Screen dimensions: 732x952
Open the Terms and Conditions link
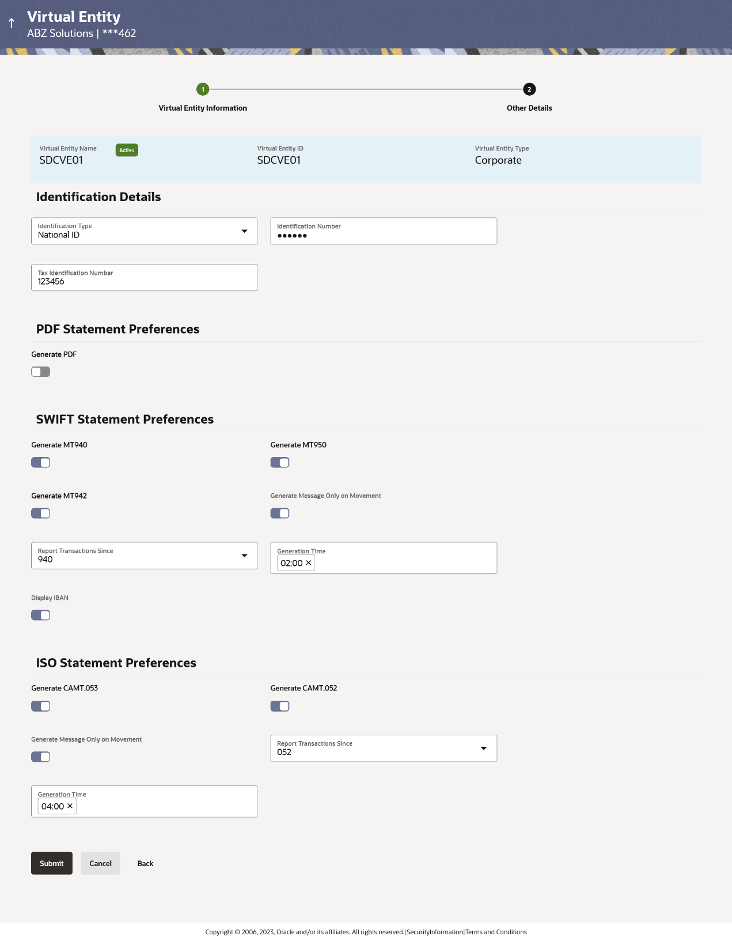pyautogui.click(x=496, y=932)
